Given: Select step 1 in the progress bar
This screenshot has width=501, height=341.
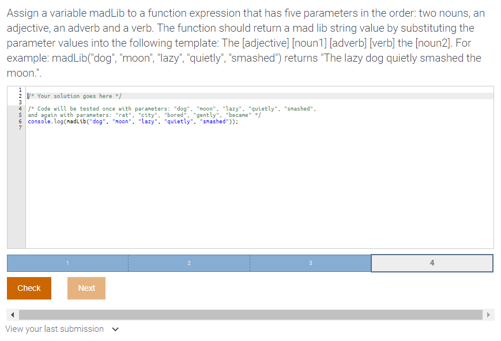Looking at the screenshot, I should 67,263.
